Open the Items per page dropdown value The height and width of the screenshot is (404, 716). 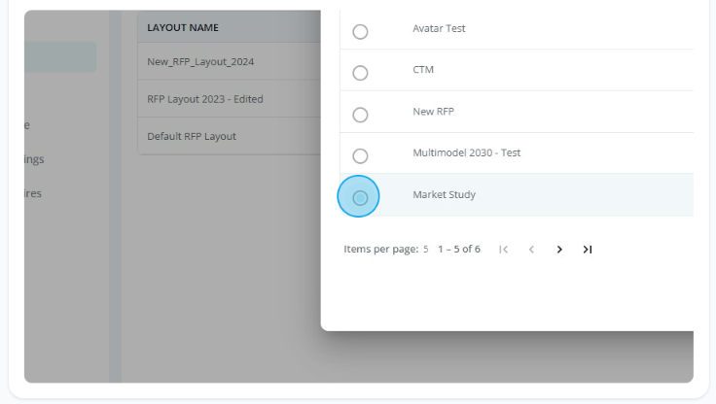(425, 250)
